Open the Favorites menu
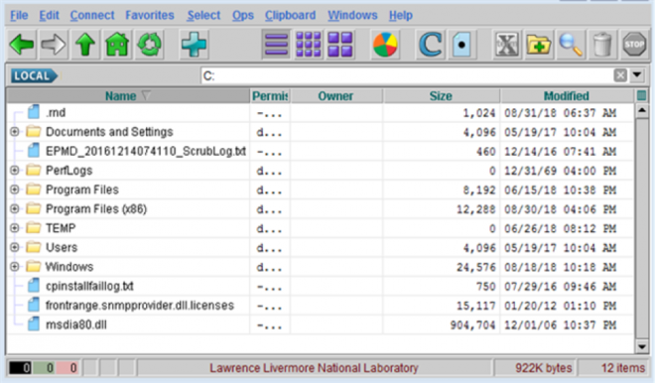 coord(150,16)
